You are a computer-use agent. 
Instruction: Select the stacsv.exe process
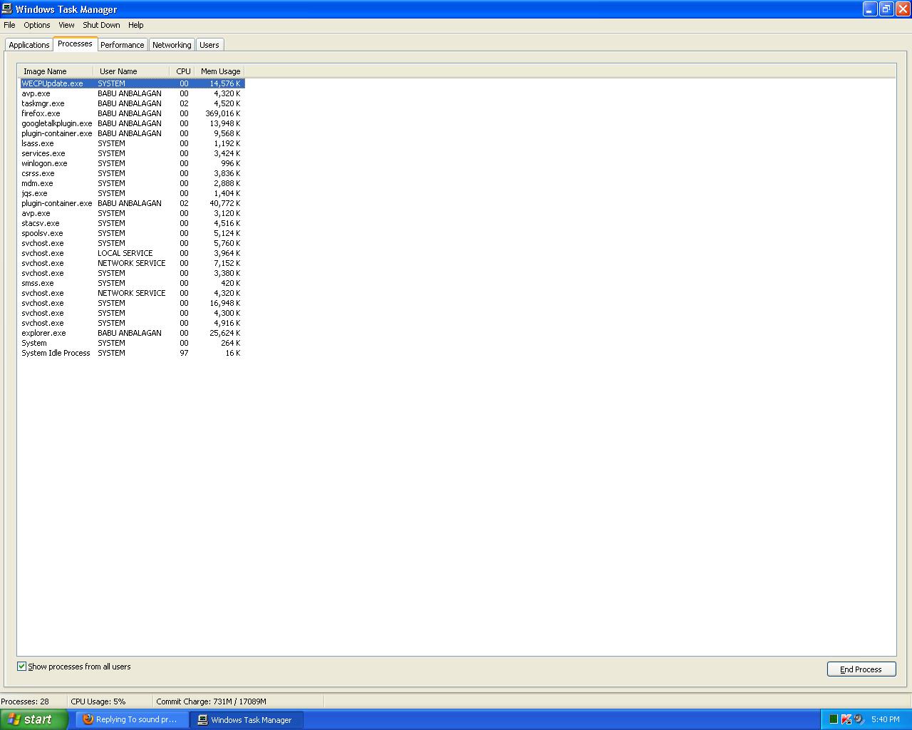pyautogui.click(x=132, y=223)
